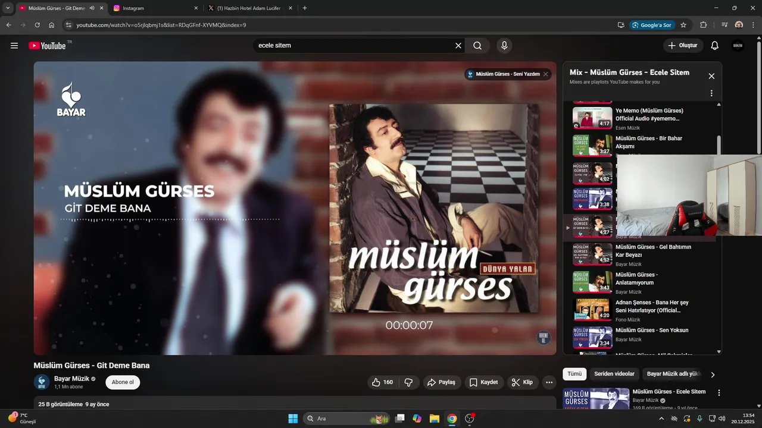This screenshot has width=762, height=428.
Task: Open YouTube notifications bell
Action: pyautogui.click(x=715, y=46)
